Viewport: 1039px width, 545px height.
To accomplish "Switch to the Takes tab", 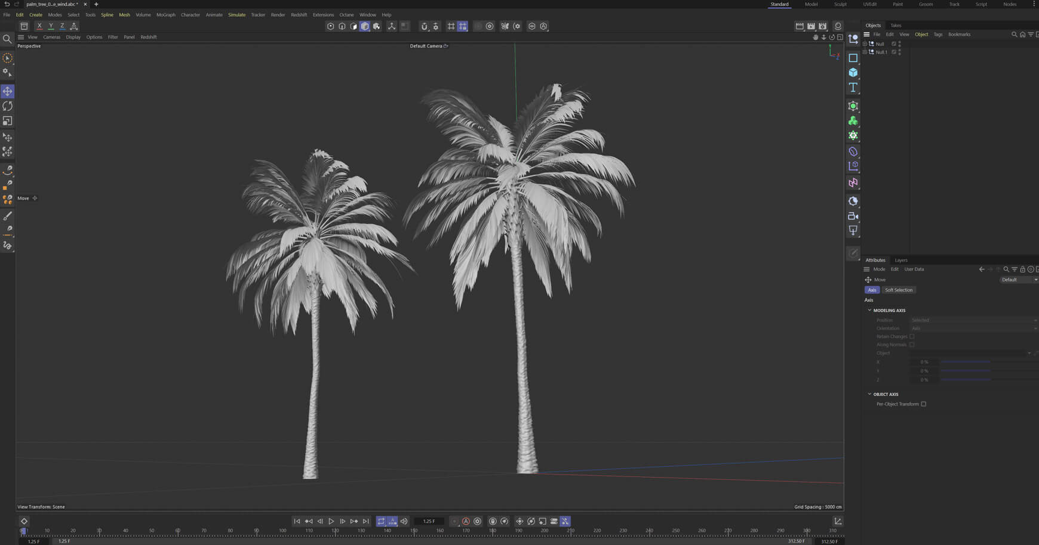I will tap(896, 26).
